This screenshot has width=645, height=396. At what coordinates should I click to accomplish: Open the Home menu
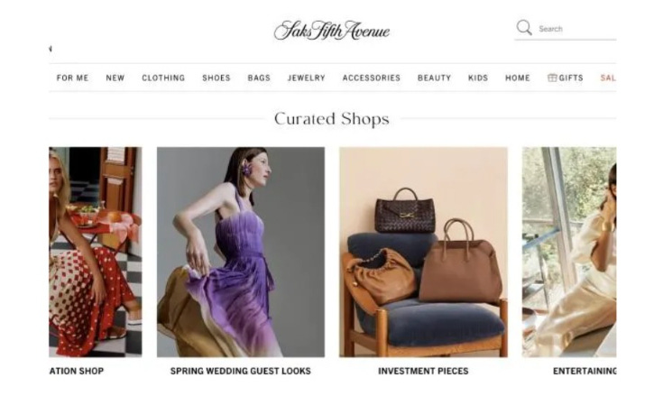point(518,78)
